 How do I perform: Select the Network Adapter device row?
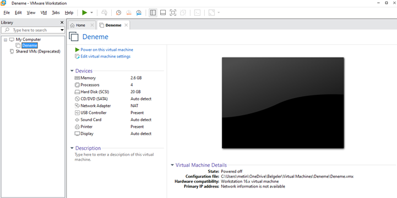[113, 106]
